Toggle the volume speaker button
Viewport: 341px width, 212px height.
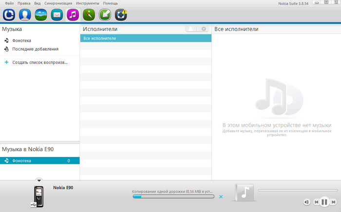306,202
